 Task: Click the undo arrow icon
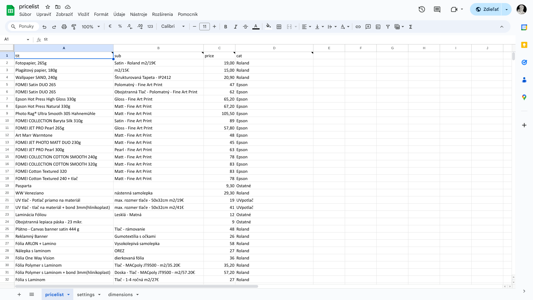coord(44,27)
